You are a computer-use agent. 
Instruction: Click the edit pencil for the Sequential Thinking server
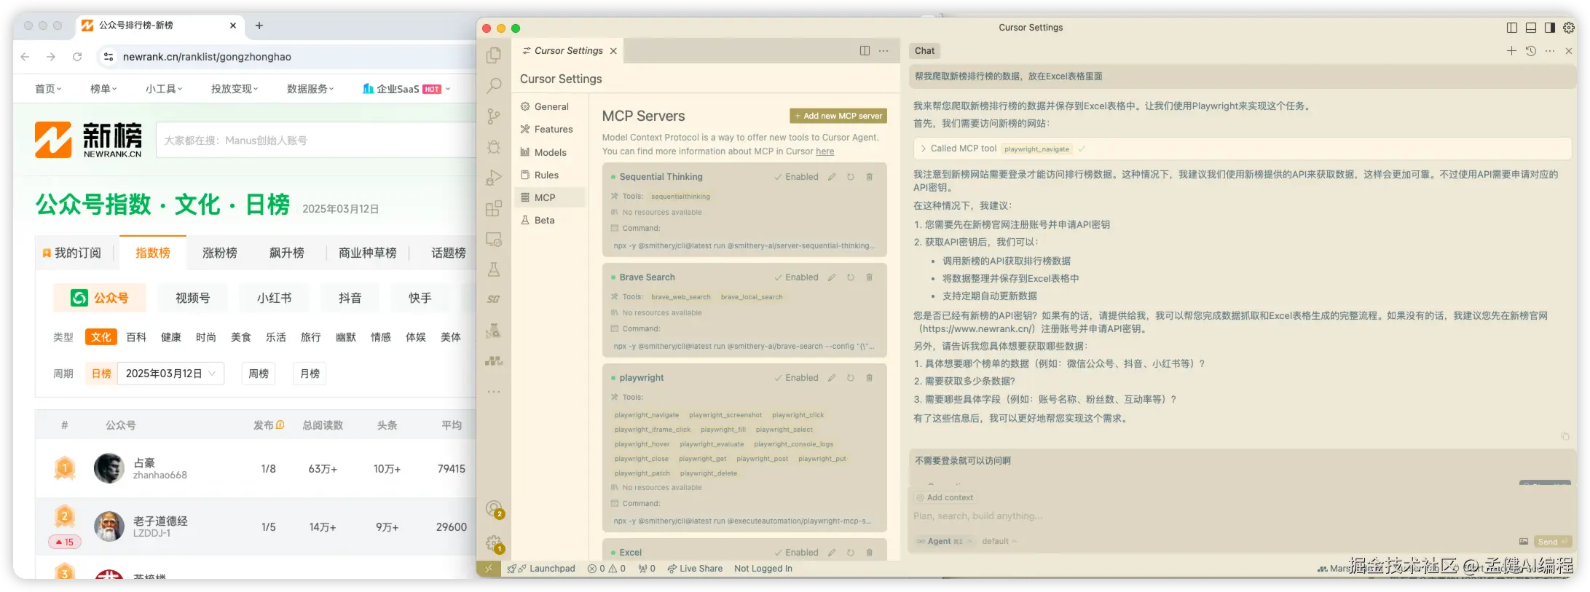[x=832, y=177]
